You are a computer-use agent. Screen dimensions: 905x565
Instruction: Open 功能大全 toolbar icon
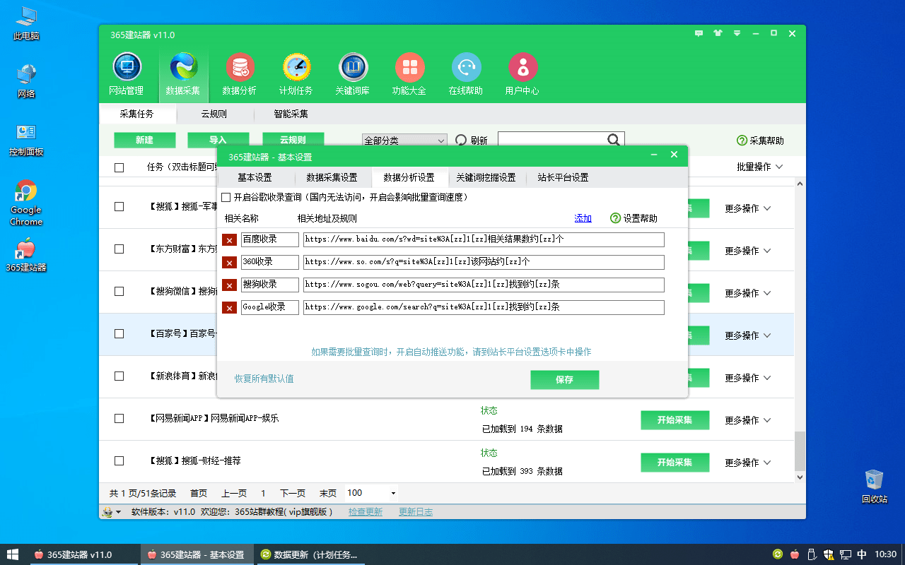409,74
